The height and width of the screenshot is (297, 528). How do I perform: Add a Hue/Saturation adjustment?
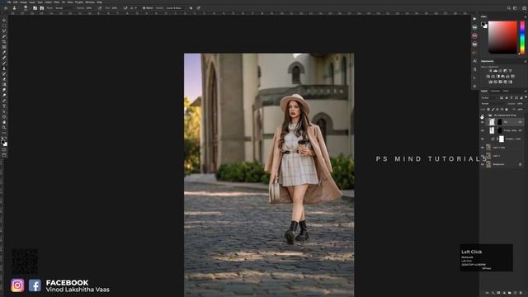pos(488,76)
